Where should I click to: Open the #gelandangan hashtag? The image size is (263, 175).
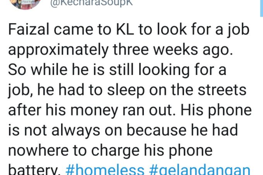[x=199, y=170]
